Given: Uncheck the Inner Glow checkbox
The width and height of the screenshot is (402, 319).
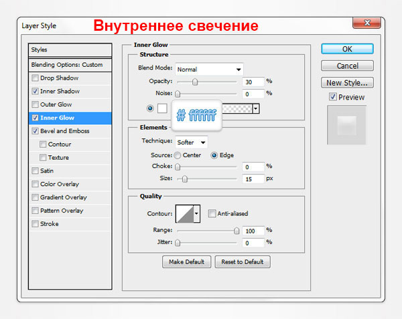Looking at the screenshot, I should click(x=35, y=118).
